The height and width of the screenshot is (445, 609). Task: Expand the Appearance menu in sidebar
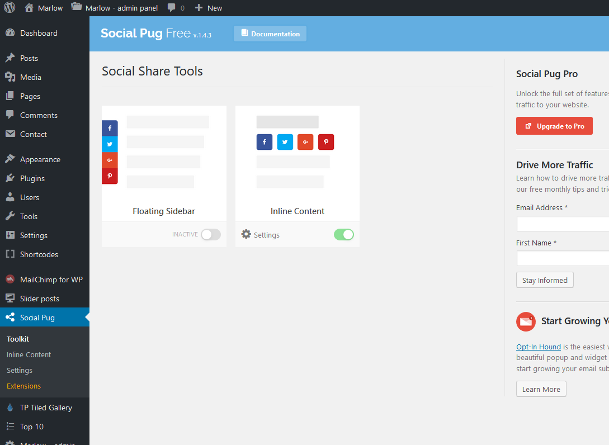click(40, 159)
